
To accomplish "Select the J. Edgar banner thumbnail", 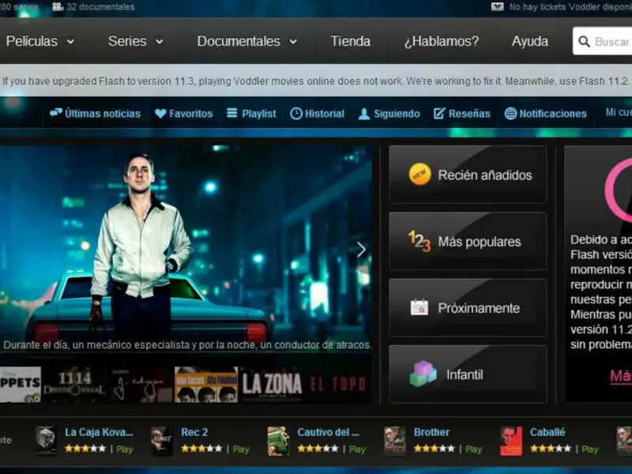I will pyautogui.click(x=141, y=384).
